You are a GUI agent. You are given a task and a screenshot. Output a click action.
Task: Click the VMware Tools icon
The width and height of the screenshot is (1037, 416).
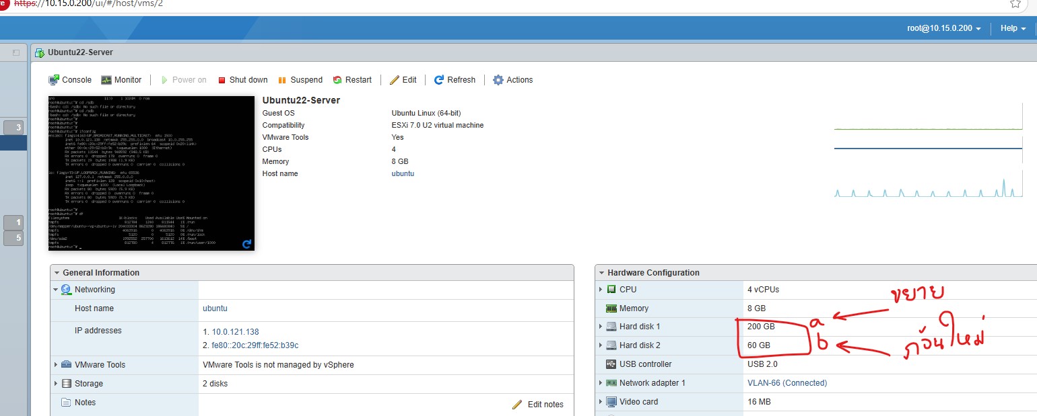point(66,365)
